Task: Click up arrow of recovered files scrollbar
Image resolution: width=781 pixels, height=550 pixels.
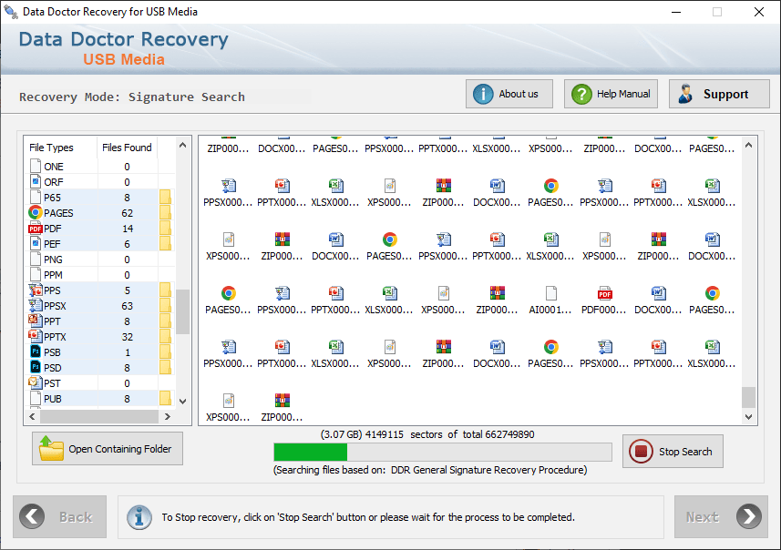Action: tap(748, 146)
